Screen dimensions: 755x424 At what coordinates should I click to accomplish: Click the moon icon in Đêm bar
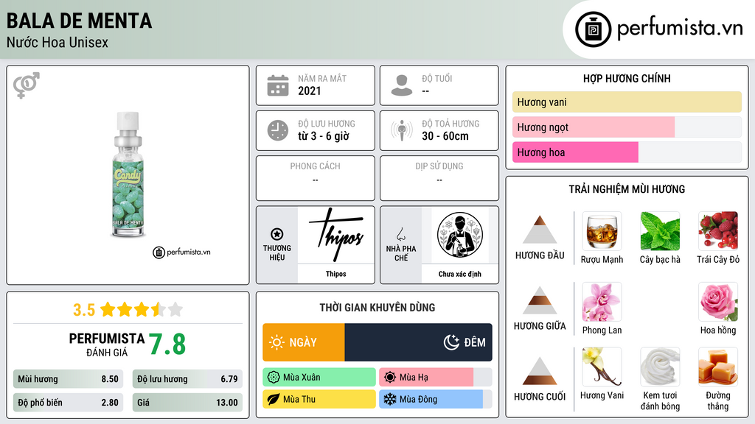click(x=451, y=342)
